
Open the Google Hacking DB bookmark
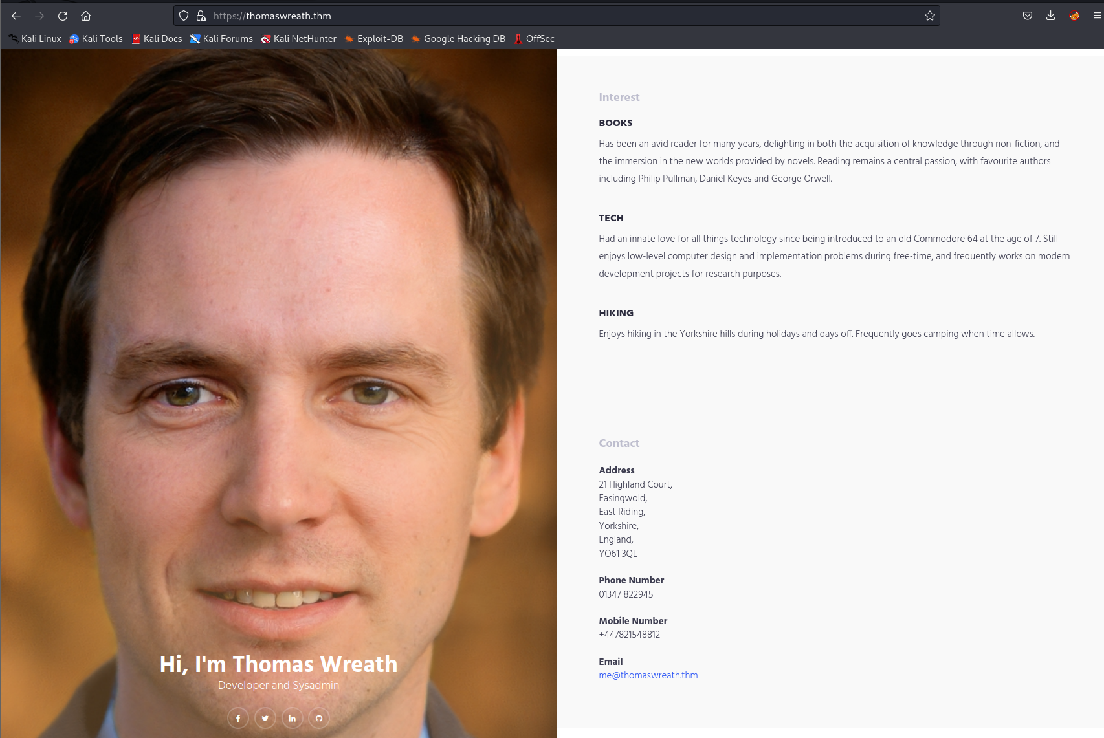[458, 39]
